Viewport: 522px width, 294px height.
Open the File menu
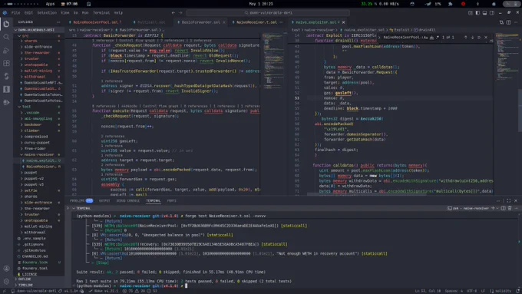(15, 12)
